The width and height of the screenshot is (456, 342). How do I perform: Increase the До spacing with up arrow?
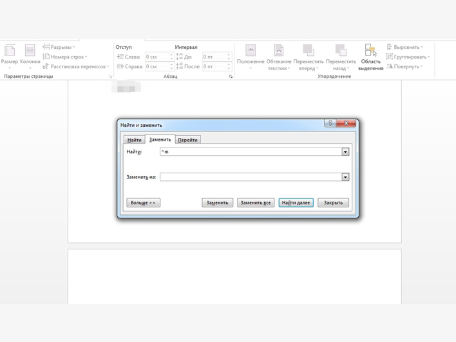click(229, 55)
